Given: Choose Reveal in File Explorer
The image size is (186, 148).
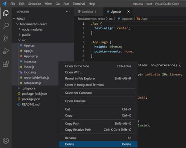Looking at the screenshot, I should click(98, 79).
